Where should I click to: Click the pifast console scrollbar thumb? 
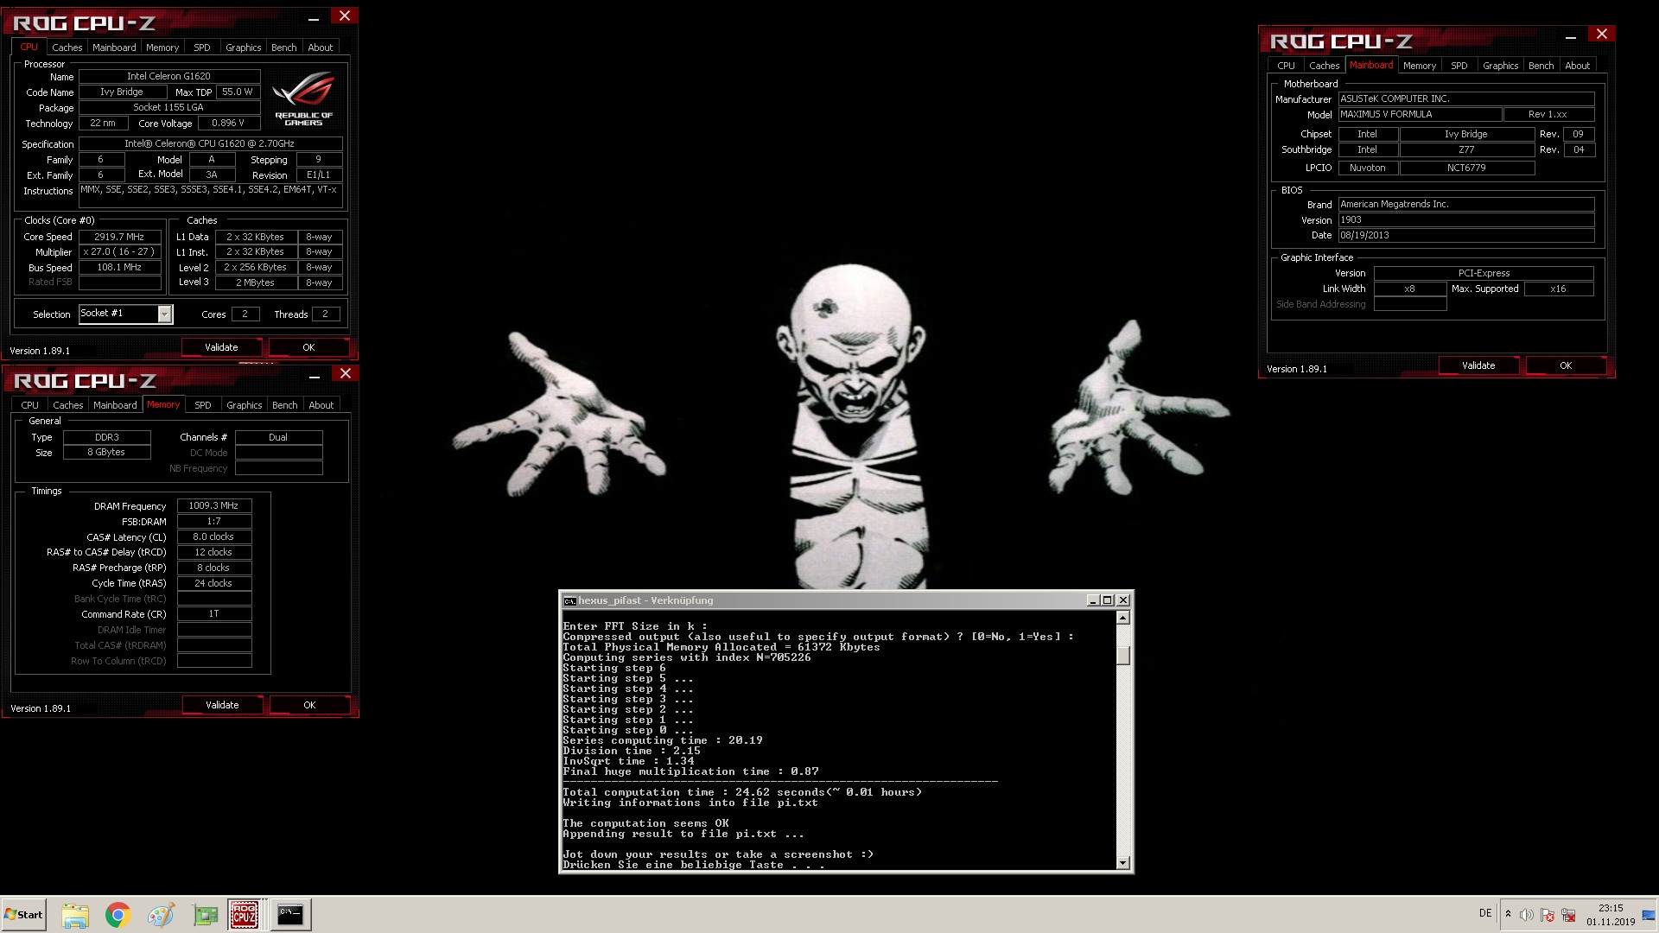(1122, 656)
